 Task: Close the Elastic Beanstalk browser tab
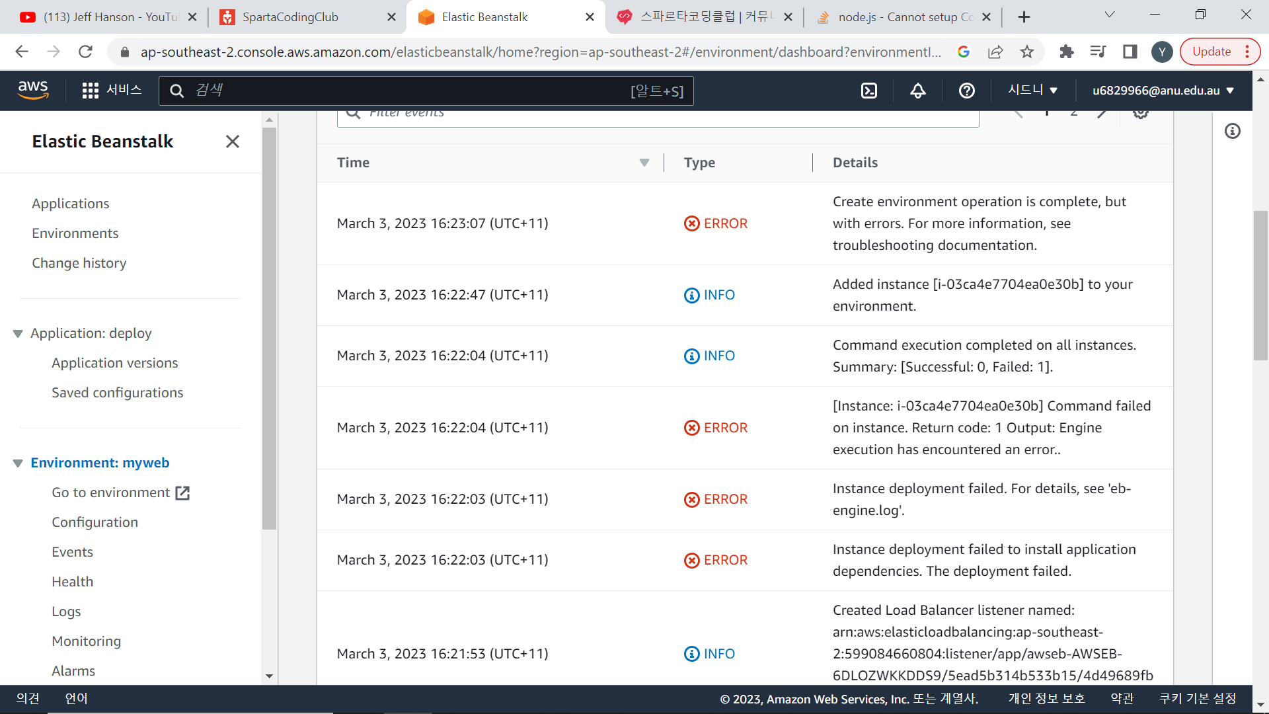tap(590, 17)
